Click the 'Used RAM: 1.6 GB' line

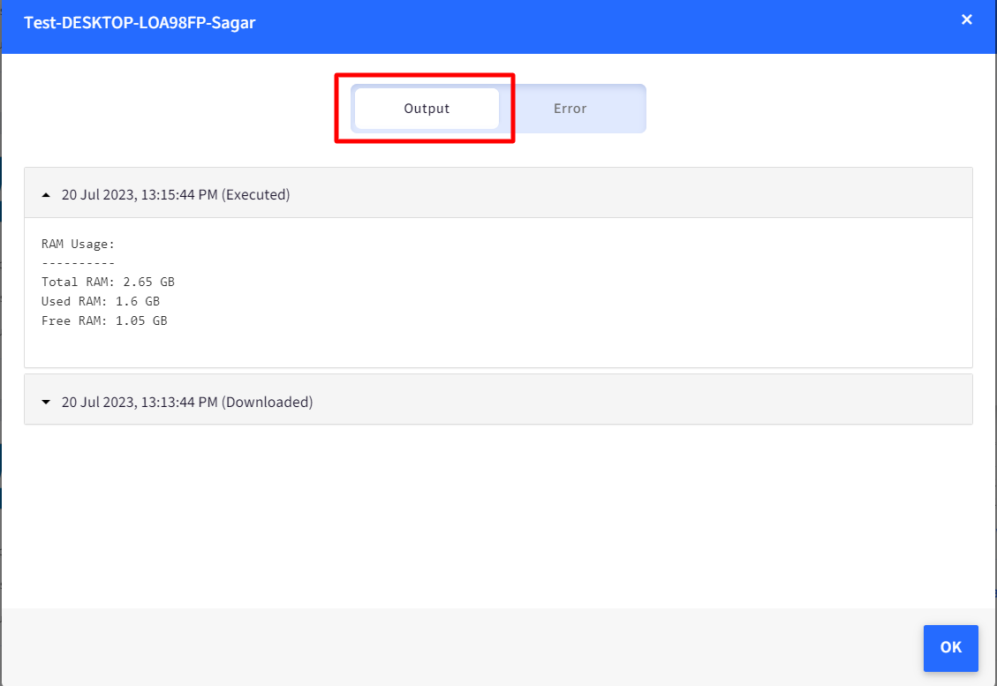(x=101, y=301)
